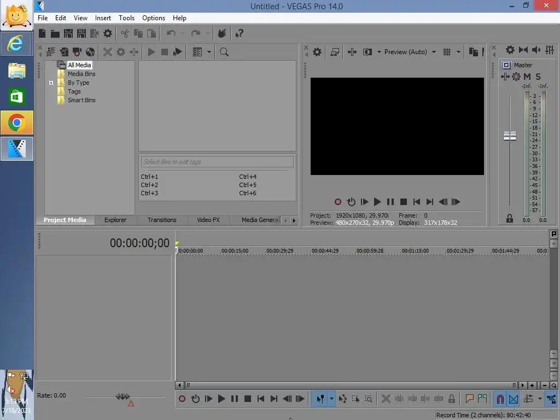Click the Master FX icon
Viewport: 560px width, 420px height.
tap(505, 77)
